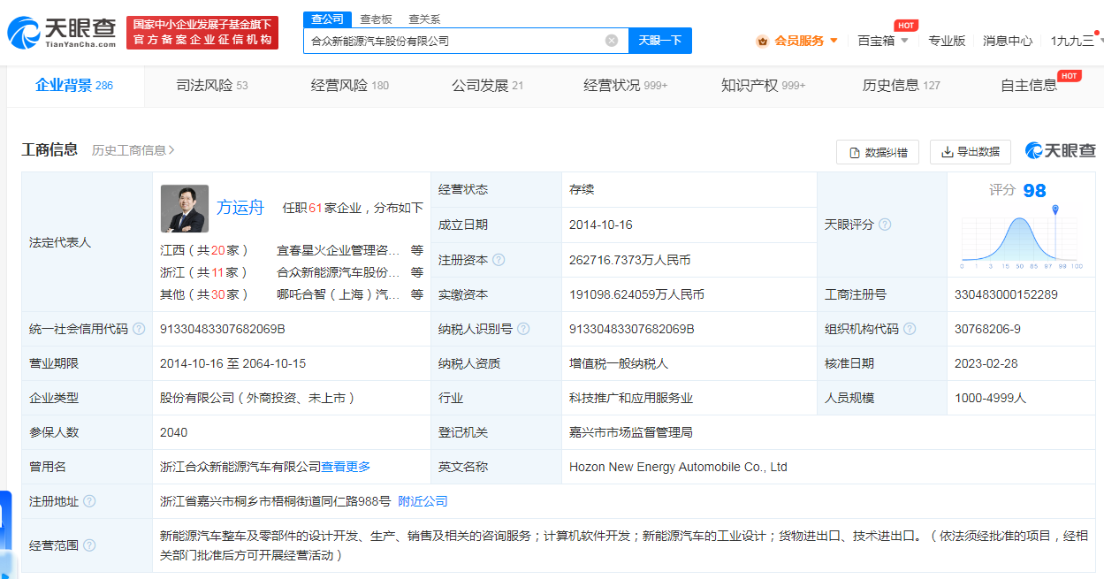Click the legal representative photo thumbnail
1104x579 pixels.
[185, 208]
